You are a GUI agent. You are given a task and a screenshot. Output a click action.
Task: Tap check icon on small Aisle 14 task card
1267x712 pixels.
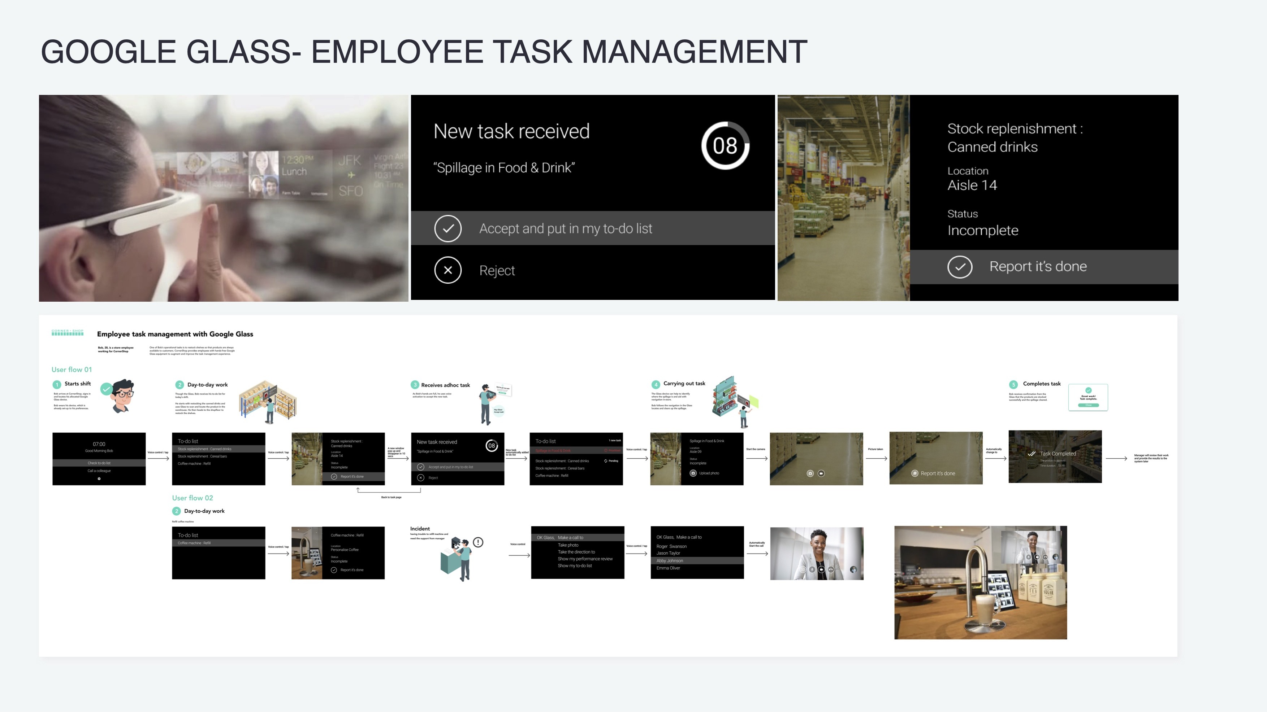click(334, 476)
